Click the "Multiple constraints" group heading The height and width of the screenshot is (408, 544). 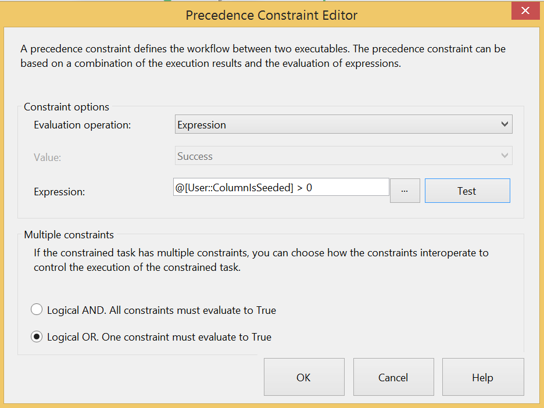(69, 235)
